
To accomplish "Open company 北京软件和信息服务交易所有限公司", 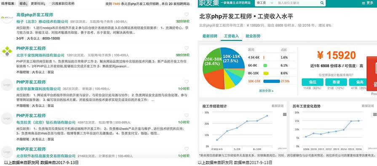I will [x=46, y=156].
